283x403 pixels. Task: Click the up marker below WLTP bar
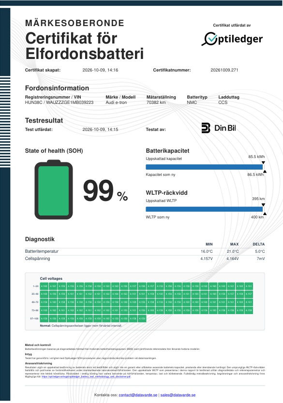point(265,214)
